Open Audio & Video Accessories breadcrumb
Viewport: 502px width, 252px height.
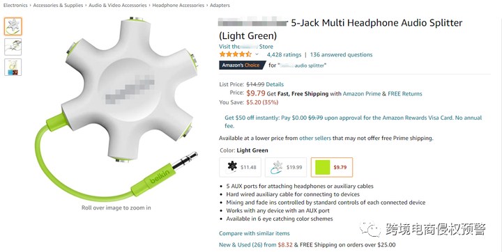click(x=118, y=6)
